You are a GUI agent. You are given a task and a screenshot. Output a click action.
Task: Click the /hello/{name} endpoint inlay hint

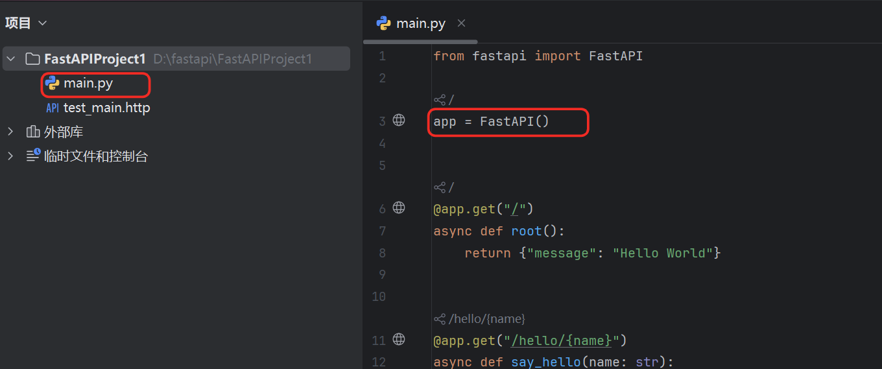click(x=479, y=319)
